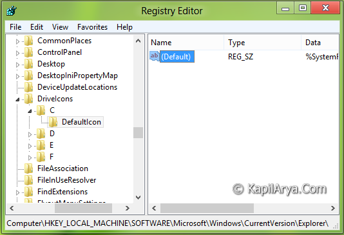This screenshot has height=235, width=344.
Task: Expand the FindExtensions key
Action: point(18,192)
